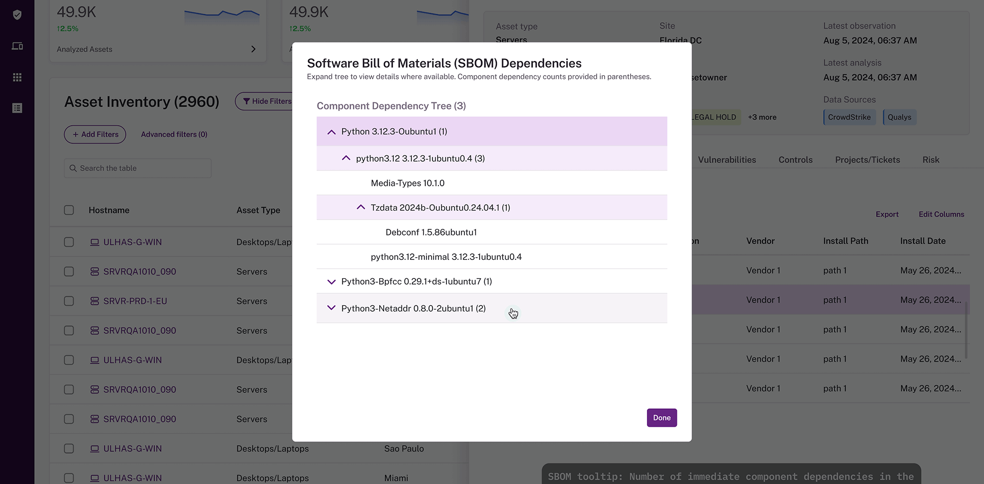Click the CrowdStrike data source tag
Image resolution: width=984 pixels, height=484 pixels.
(x=849, y=117)
